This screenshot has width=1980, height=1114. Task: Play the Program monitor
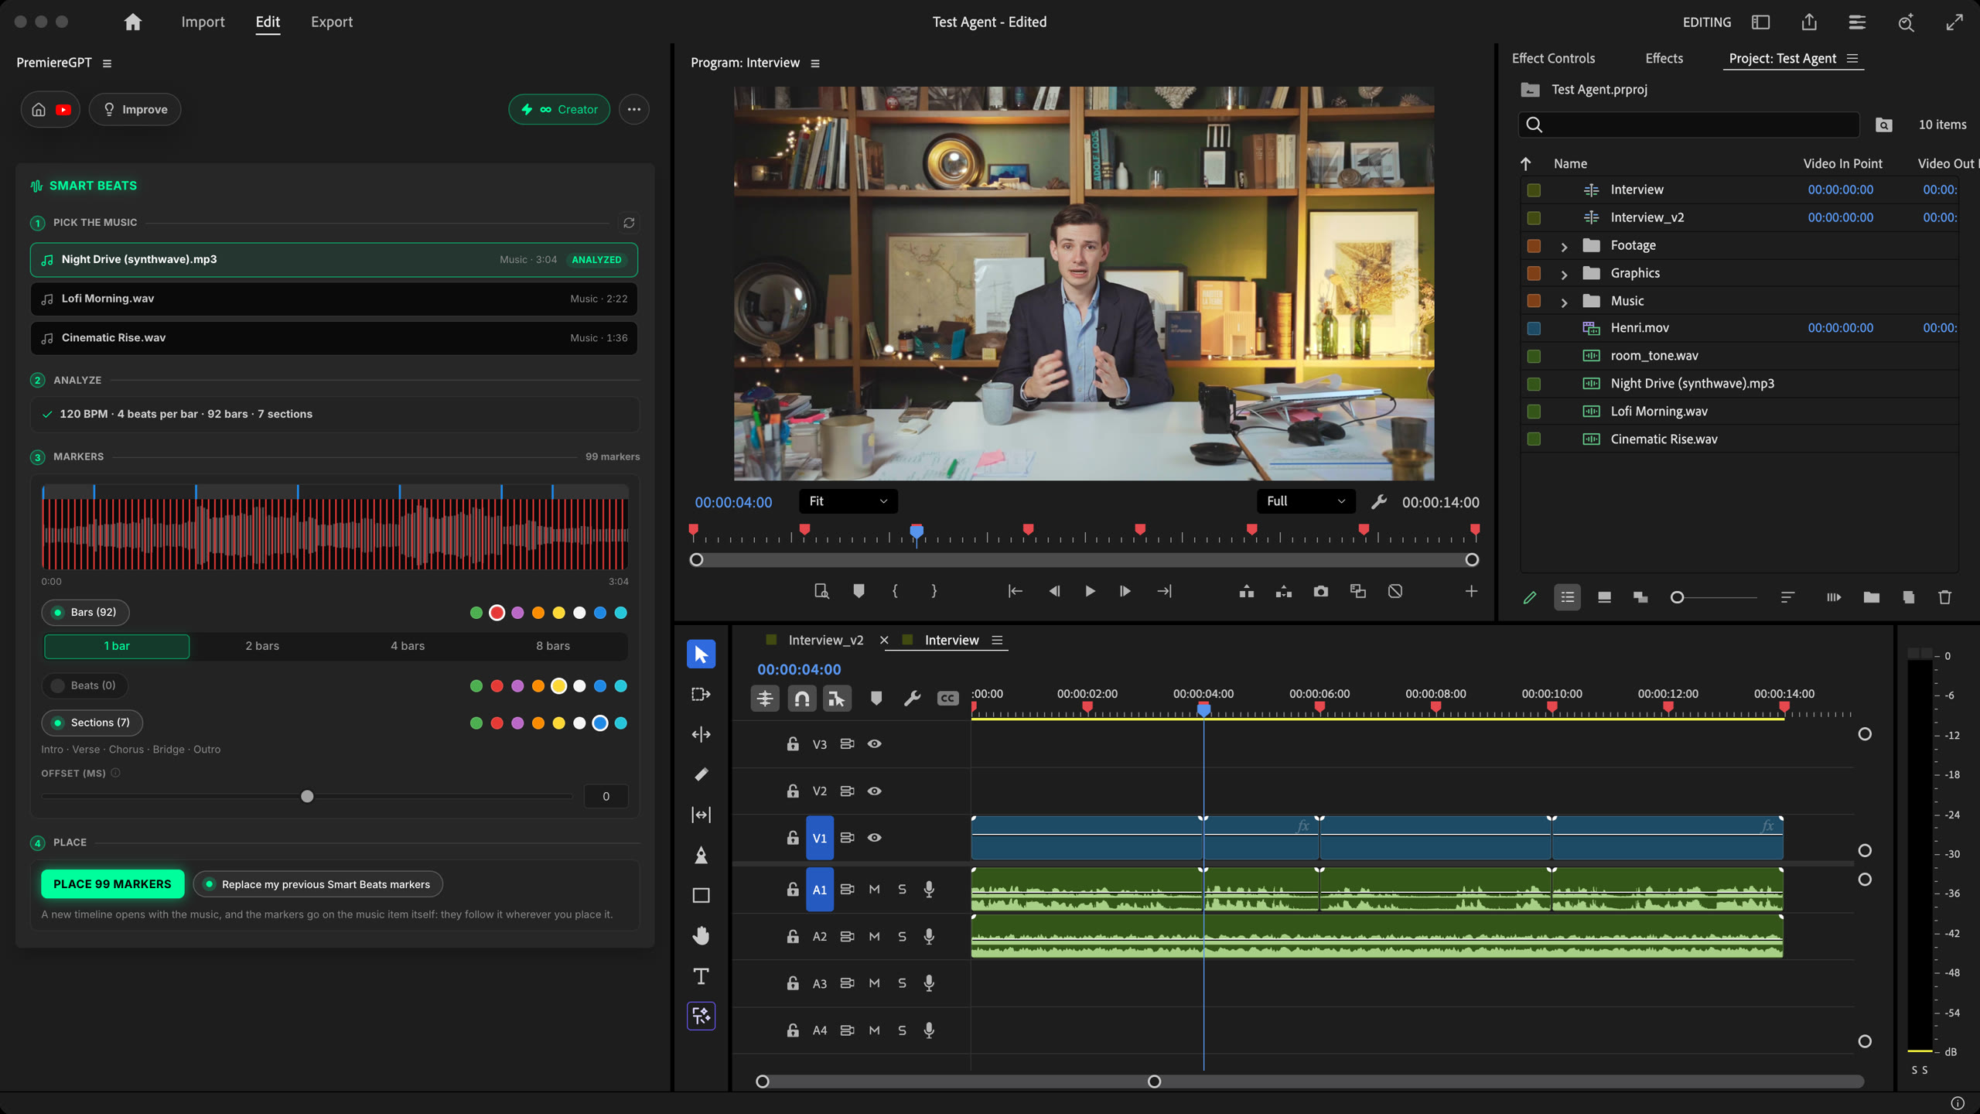click(x=1090, y=591)
